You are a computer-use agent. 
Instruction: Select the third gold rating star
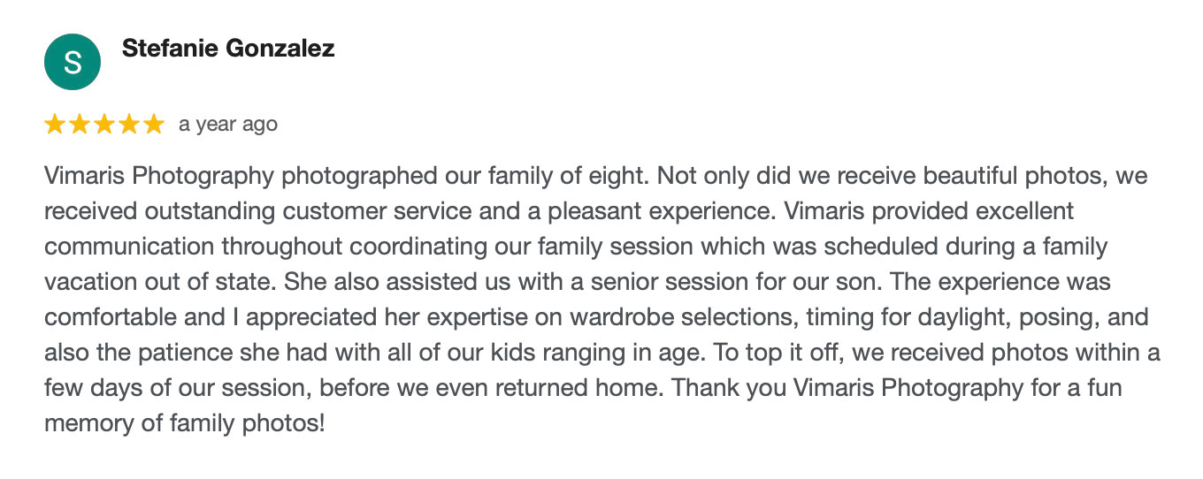(x=104, y=125)
